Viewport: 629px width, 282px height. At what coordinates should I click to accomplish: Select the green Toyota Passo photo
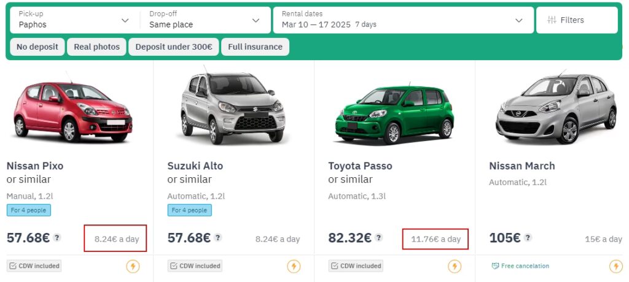pos(394,110)
